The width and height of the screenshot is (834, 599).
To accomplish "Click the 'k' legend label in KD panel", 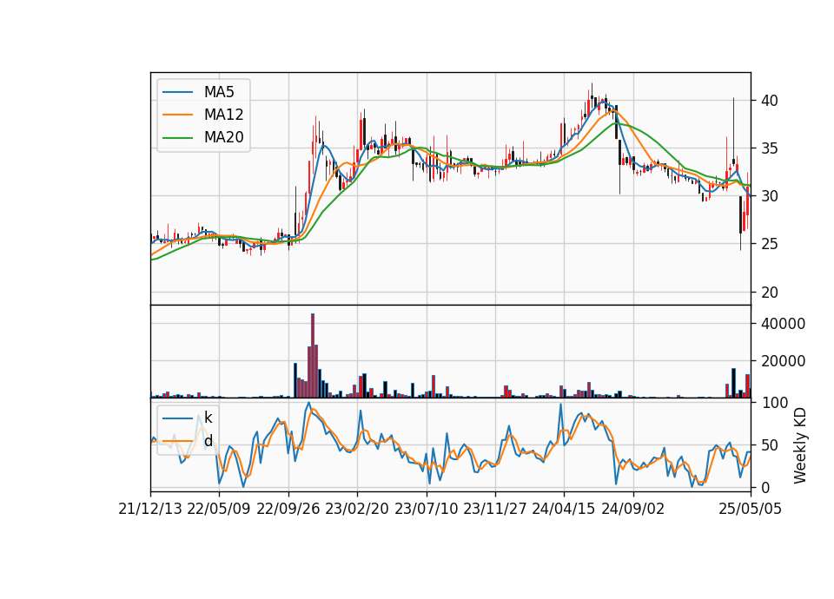I will pos(208,418).
